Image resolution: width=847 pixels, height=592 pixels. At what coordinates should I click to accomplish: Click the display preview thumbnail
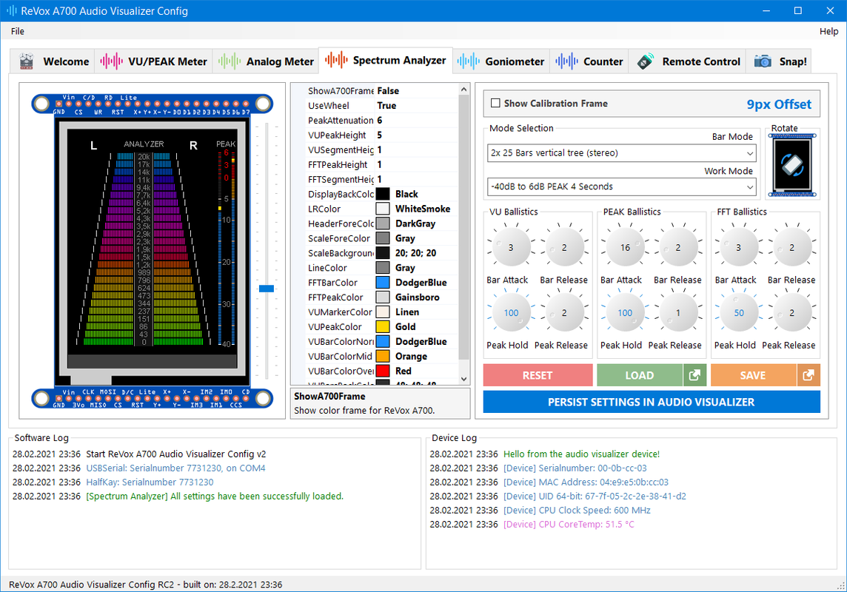pyautogui.click(x=153, y=251)
